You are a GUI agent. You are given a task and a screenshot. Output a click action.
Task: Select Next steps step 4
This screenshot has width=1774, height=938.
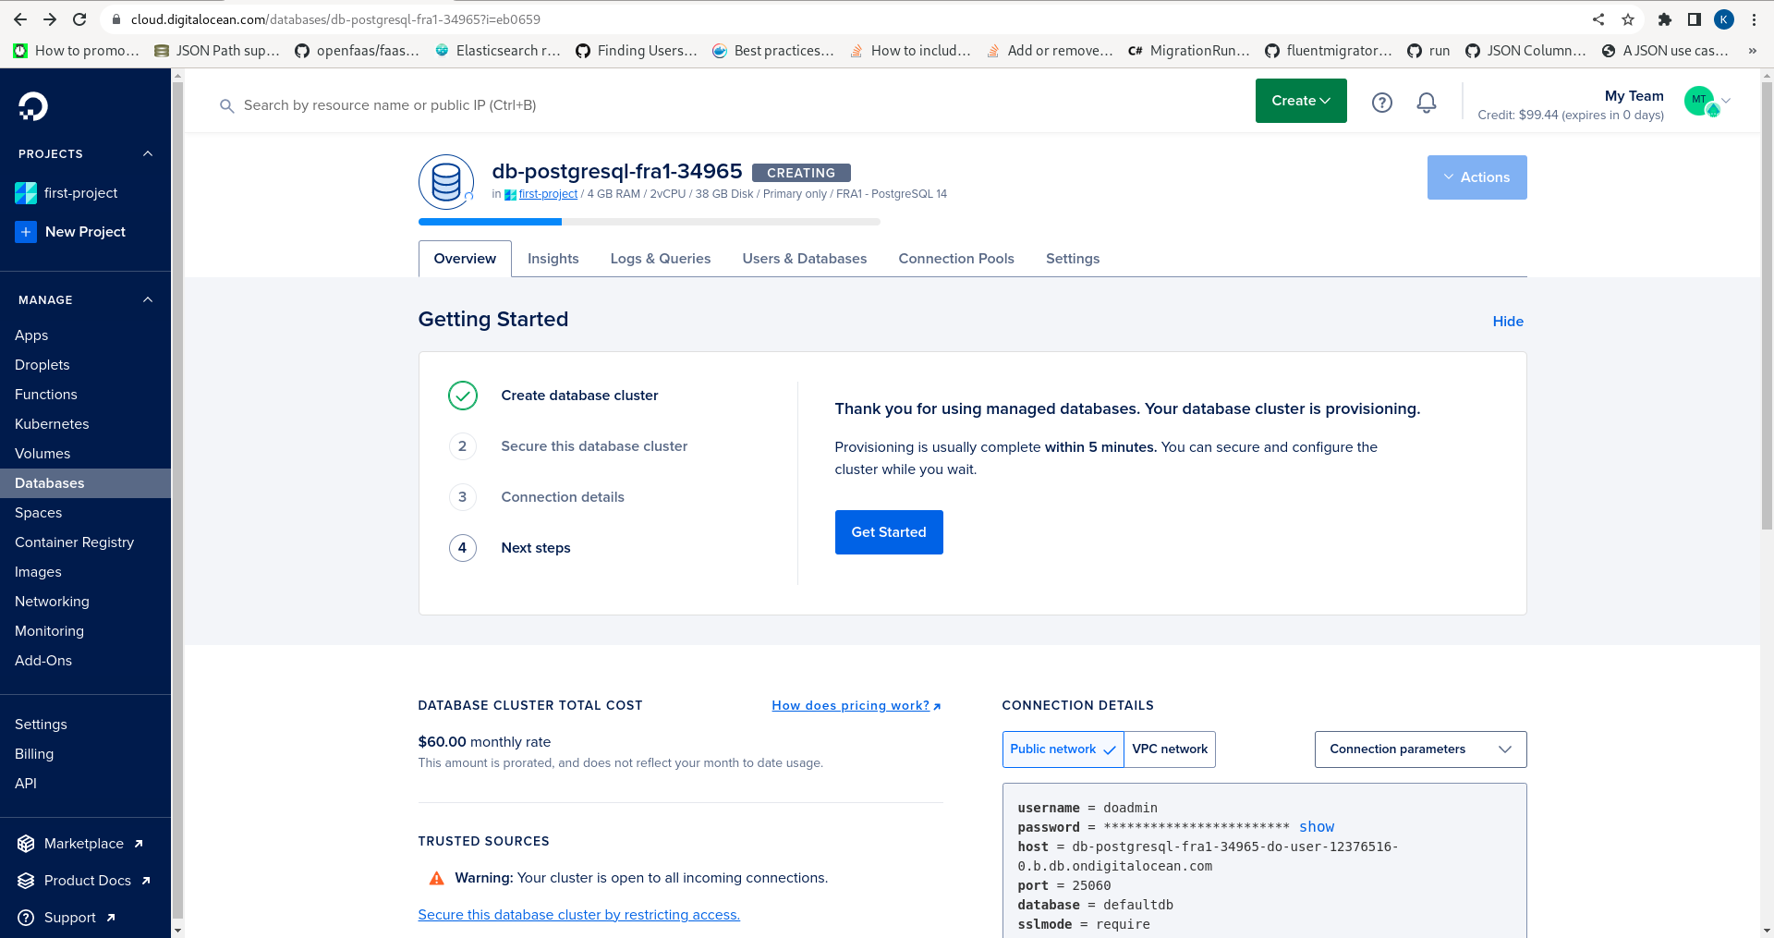point(536,548)
